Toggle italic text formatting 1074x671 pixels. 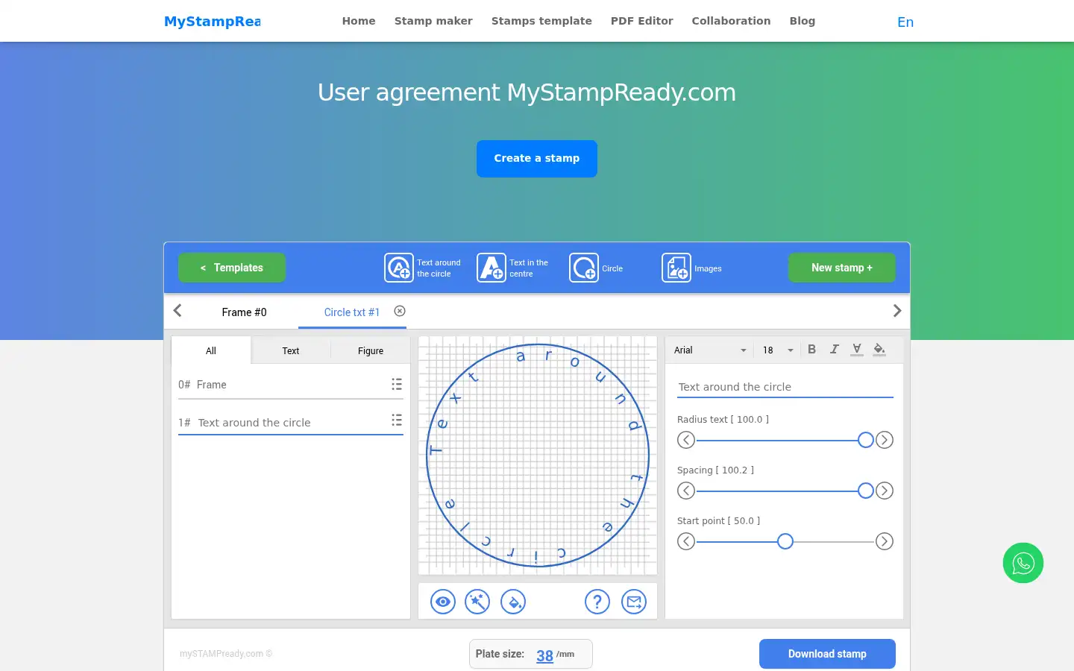pos(835,349)
